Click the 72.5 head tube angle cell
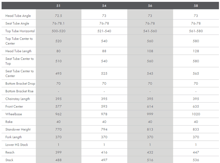 58,16
